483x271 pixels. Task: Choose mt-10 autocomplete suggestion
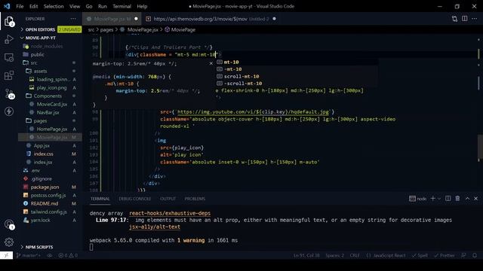pyautogui.click(x=297, y=62)
